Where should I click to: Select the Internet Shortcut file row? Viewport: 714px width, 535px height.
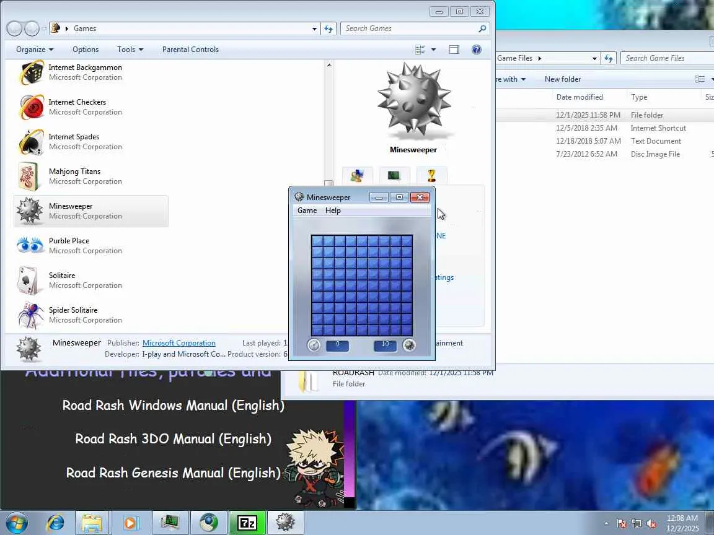pos(605,128)
